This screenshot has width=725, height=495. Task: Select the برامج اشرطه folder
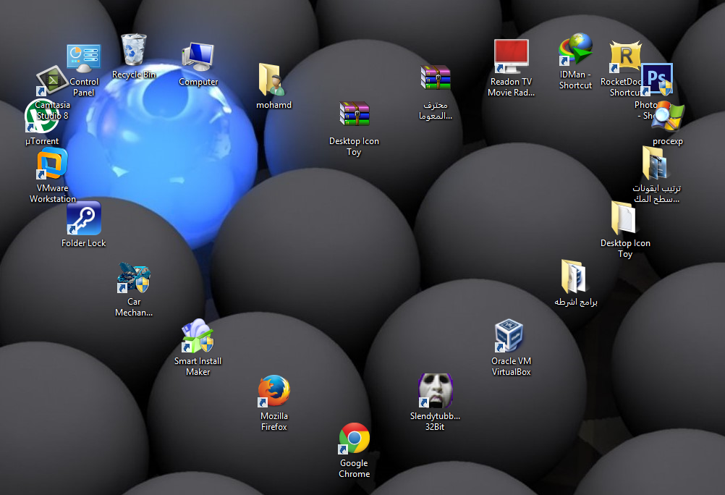click(x=573, y=276)
